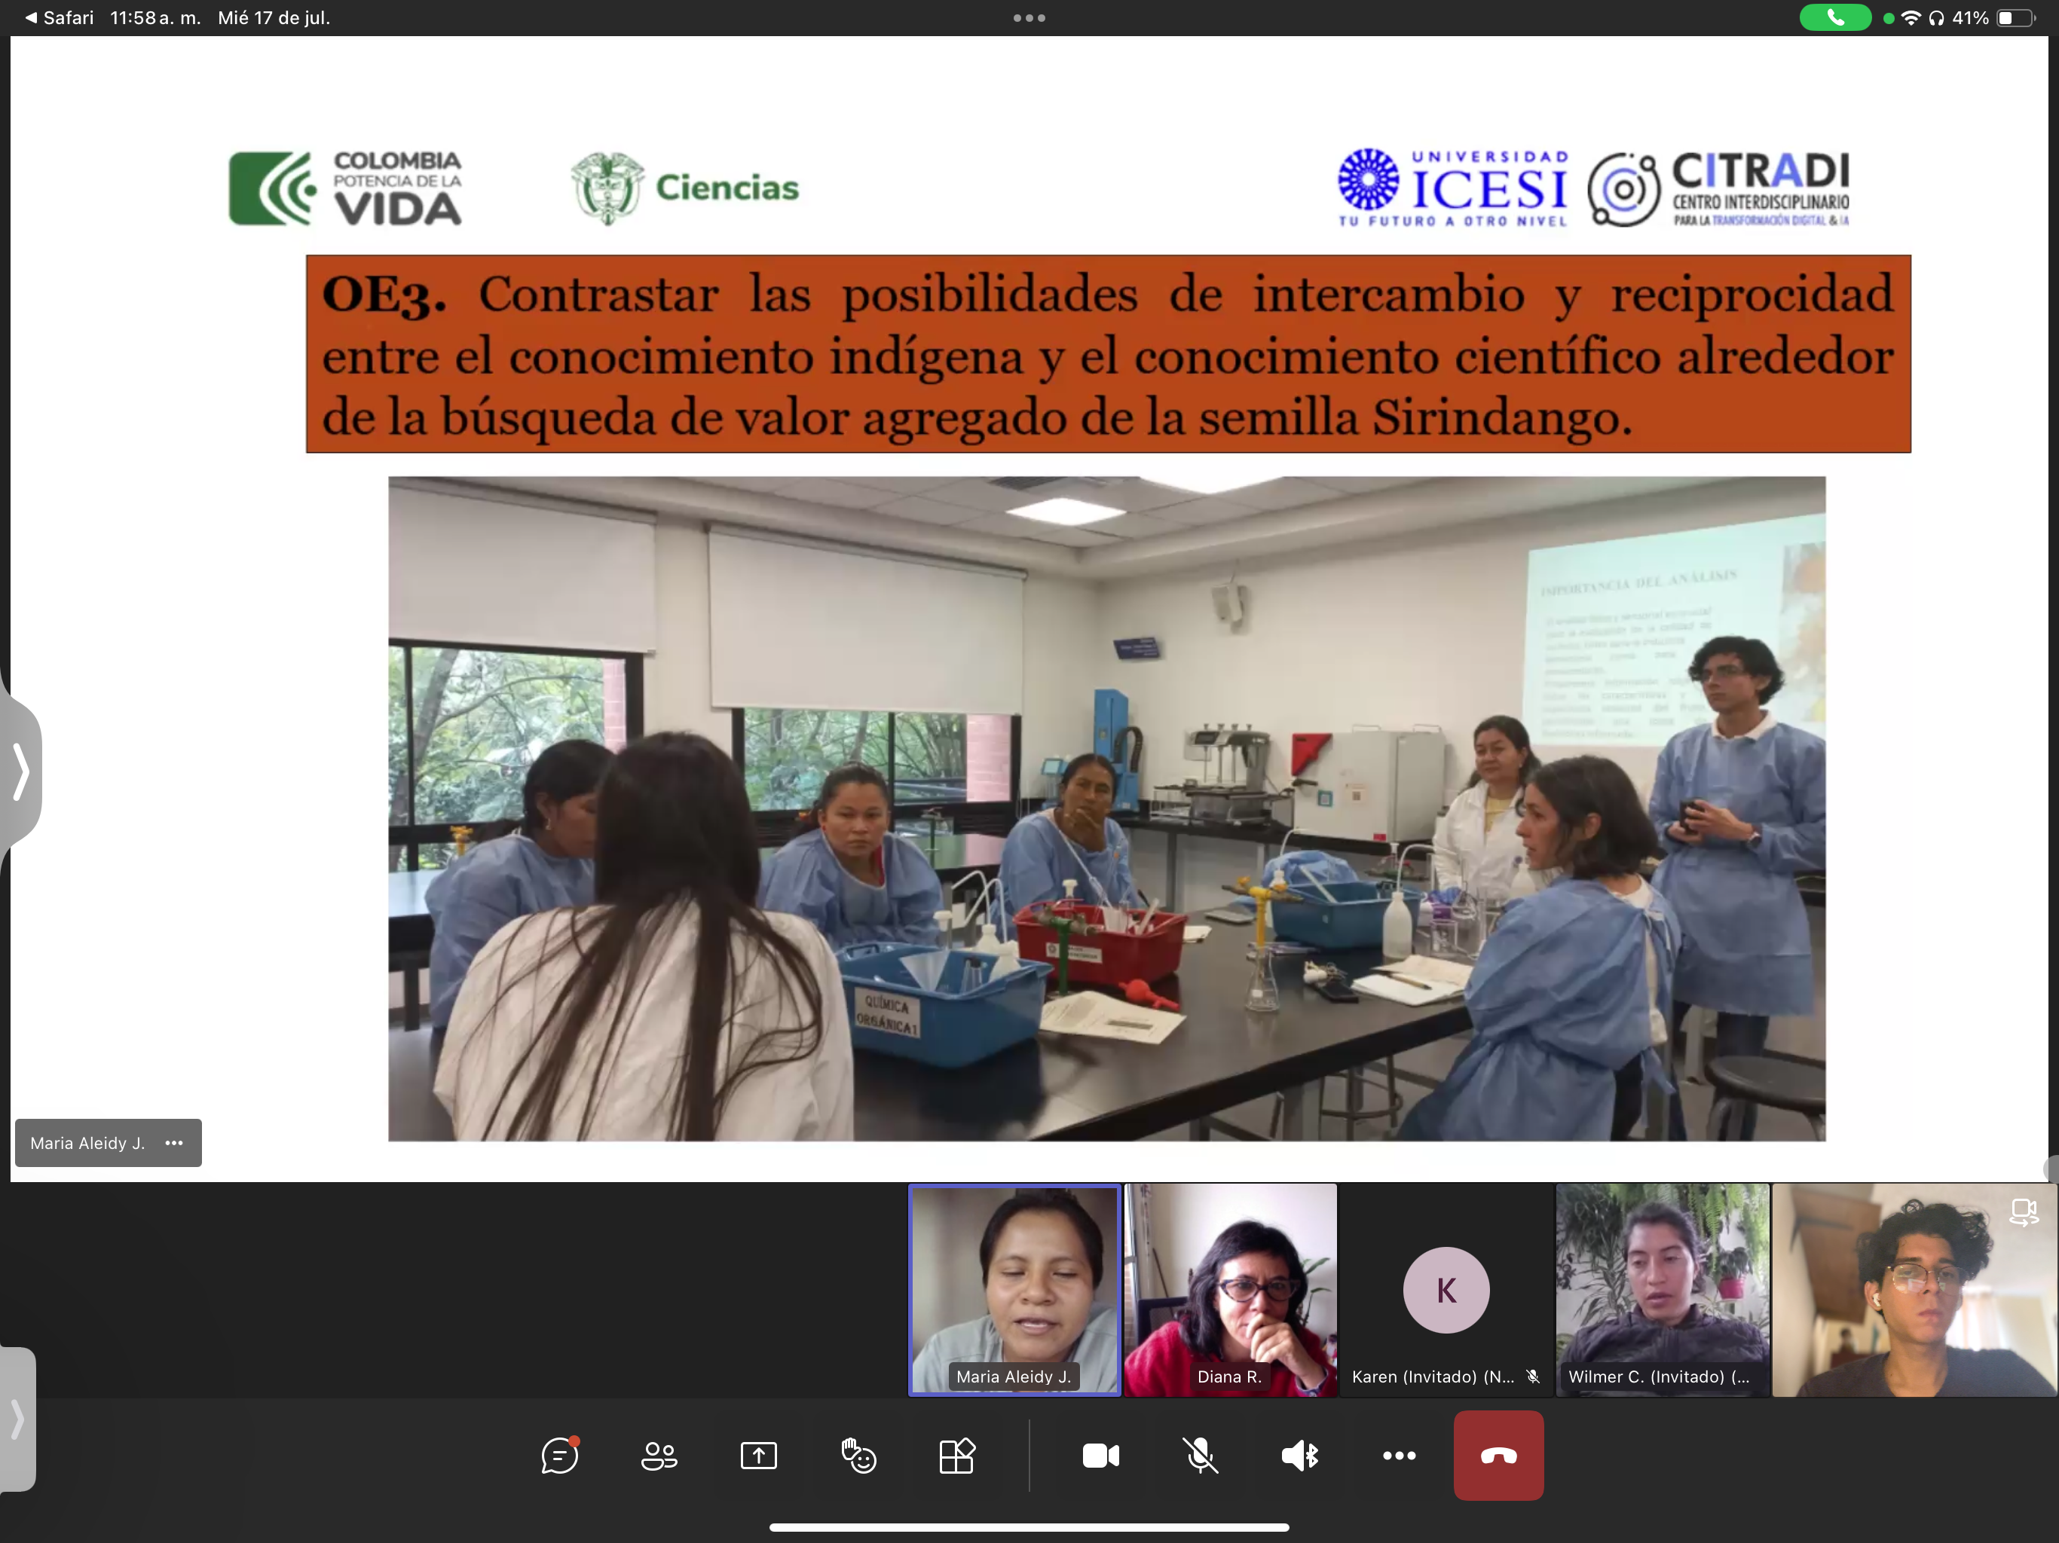The height and width of the screenshot is (1543, 2059).
Task: Tap the Bluetooth speaker audio icon
Action: point(1299,1456)
